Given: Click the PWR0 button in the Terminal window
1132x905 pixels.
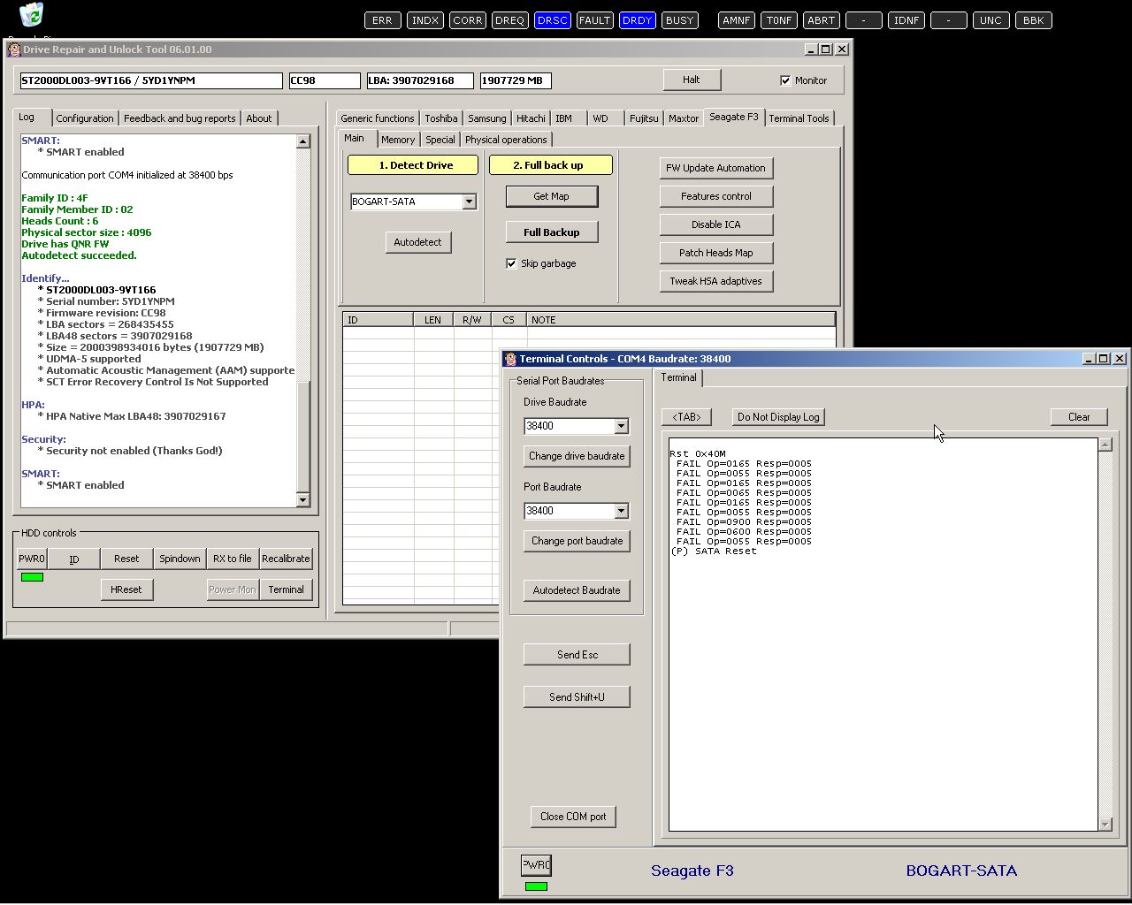Looking at the screenshot, I should (x=536, y=865).
